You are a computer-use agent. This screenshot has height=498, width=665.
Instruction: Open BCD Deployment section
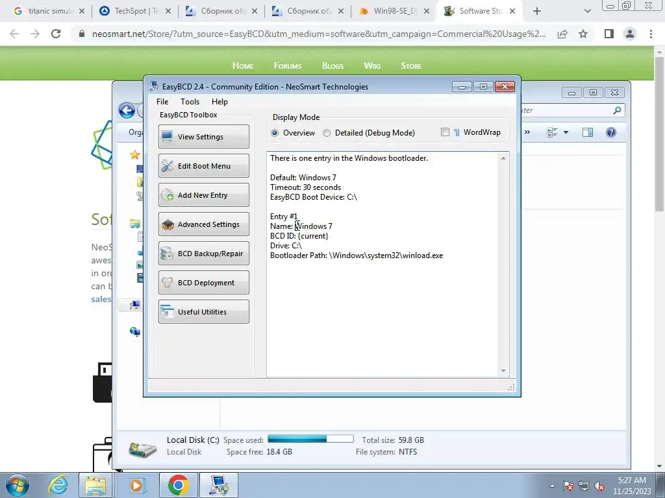[x=203, y=283]
